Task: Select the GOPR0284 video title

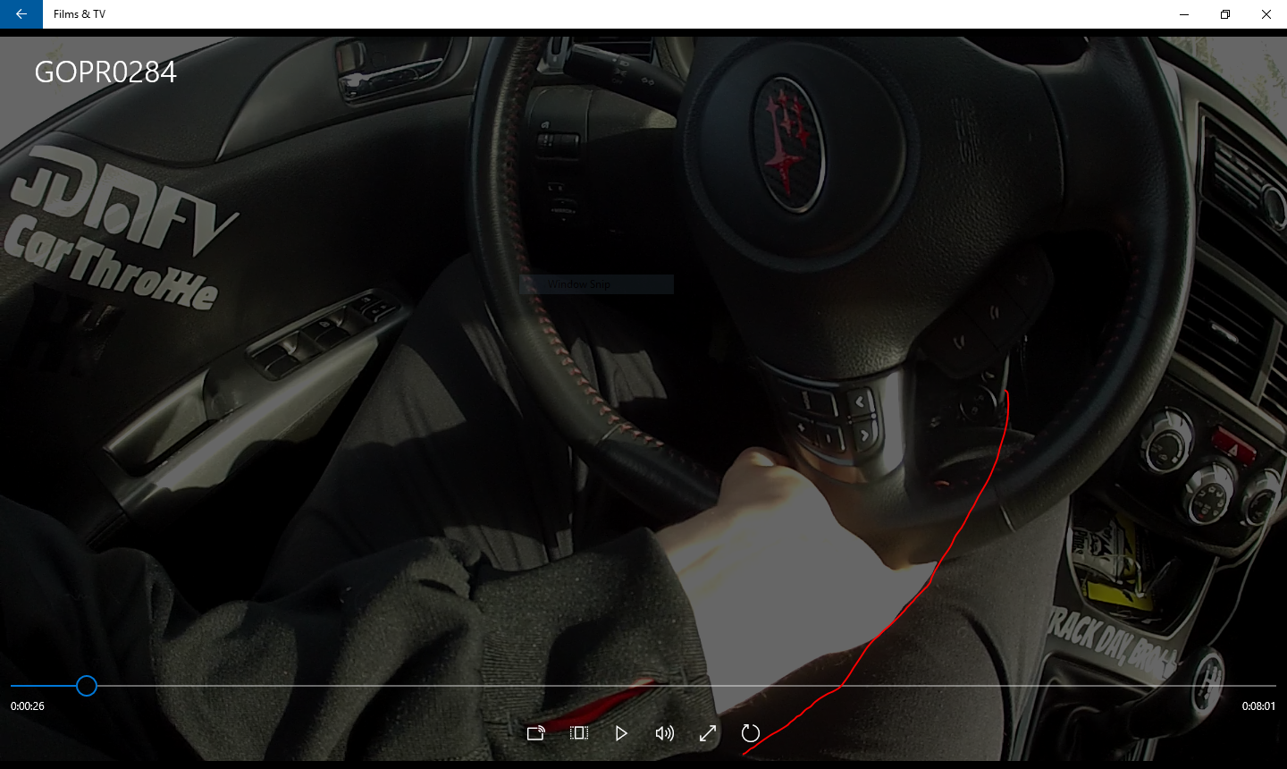Action: [x=104, y=72]
